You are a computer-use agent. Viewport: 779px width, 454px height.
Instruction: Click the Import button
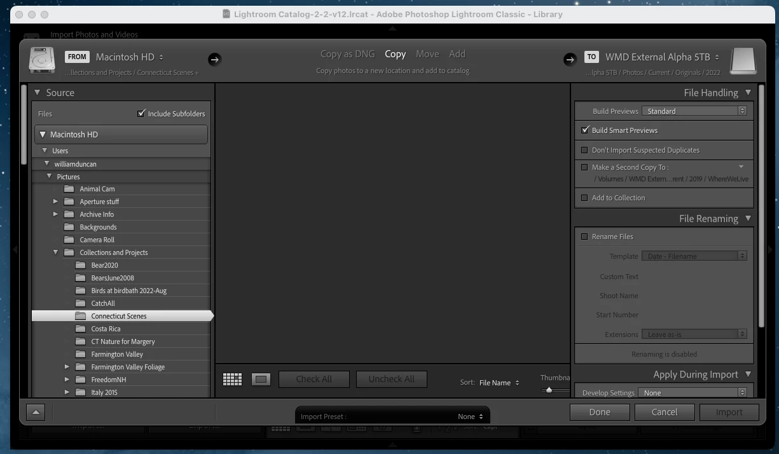(729, 412)
